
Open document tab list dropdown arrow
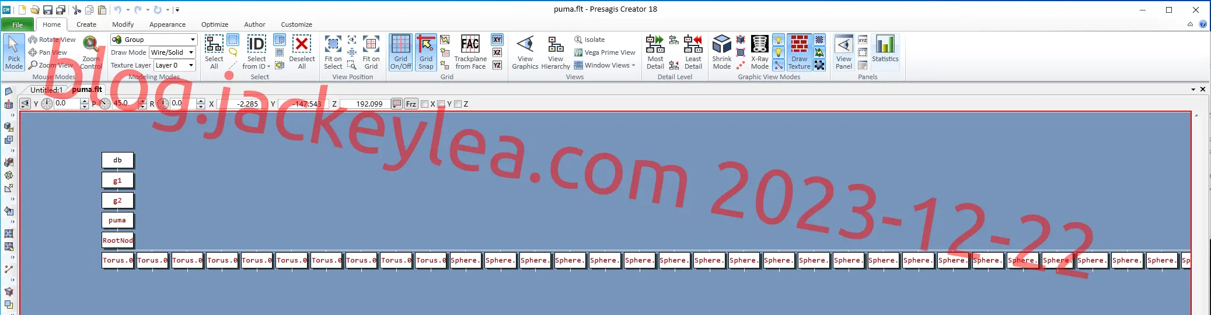[1193, 90]
